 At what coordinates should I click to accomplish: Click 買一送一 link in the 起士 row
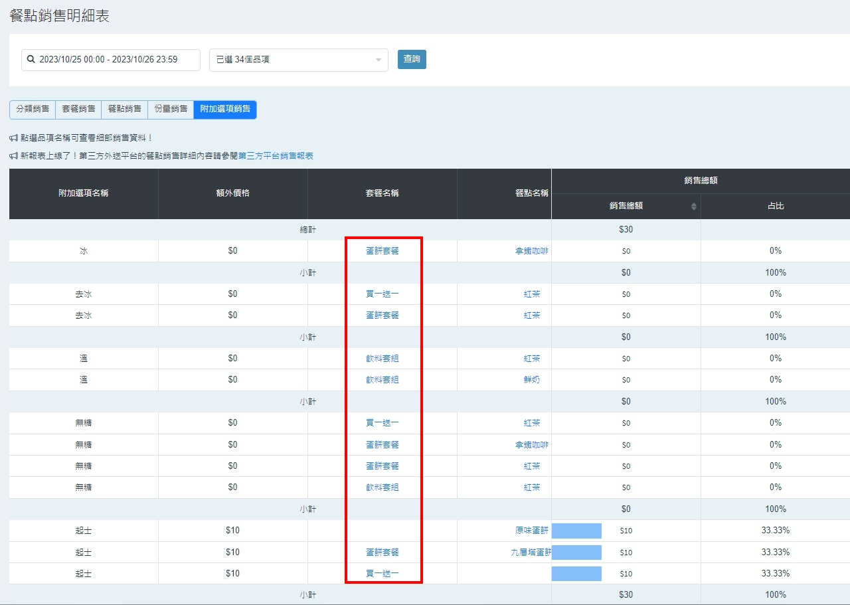tap(382, 574)
